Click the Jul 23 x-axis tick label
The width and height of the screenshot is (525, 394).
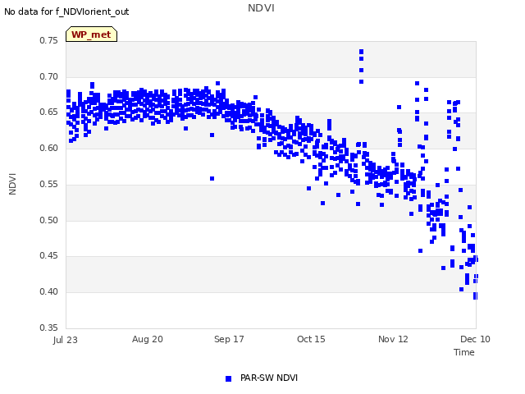click(66, 340)
